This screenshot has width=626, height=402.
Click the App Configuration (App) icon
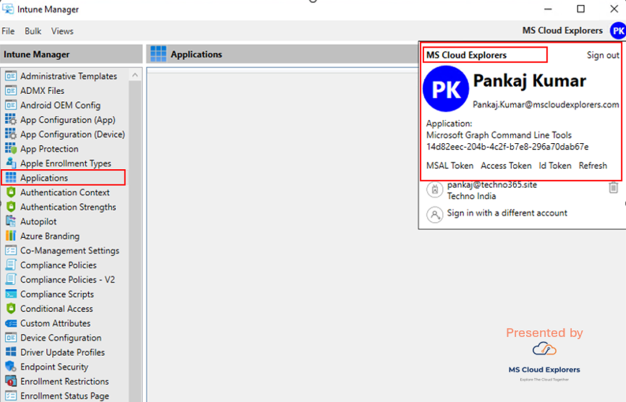(x=11, y=120)
